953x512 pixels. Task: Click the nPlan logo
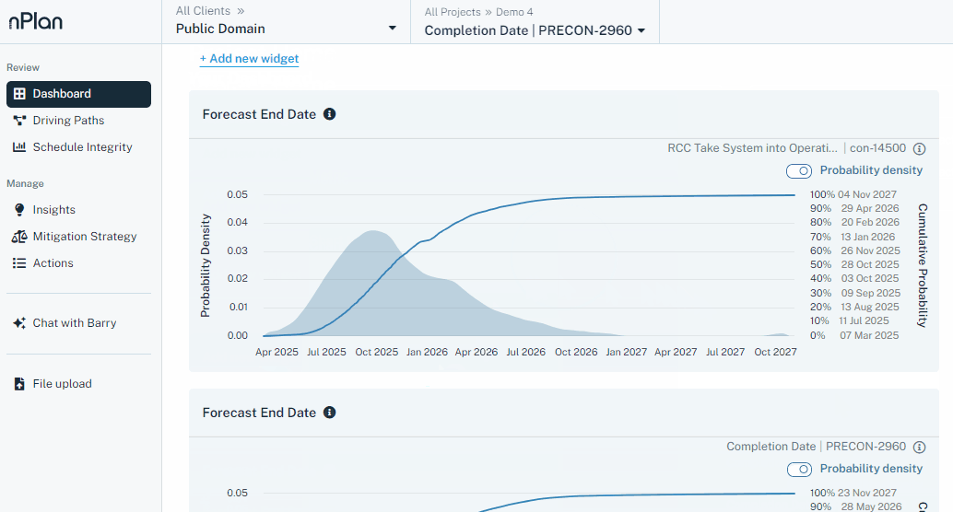click(x=36, y=22)
